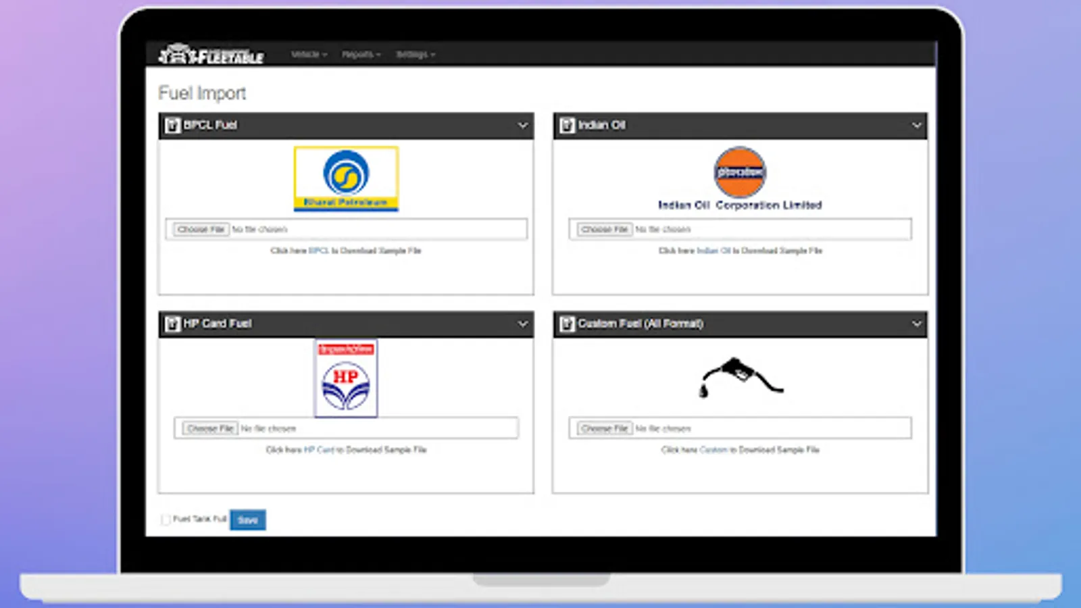Open the Settings menu
The width and height of the screenshot is (1081, 608).
click(416, 54)
